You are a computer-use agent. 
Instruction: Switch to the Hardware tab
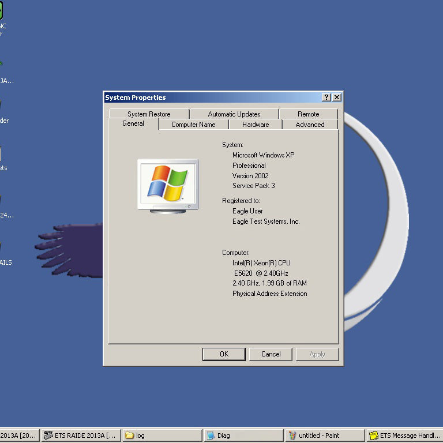256,125
